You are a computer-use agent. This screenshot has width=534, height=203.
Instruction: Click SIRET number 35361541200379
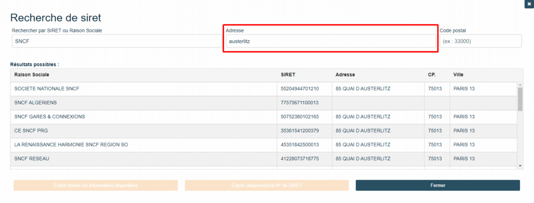pyautogui.click(x=300, y=131)
